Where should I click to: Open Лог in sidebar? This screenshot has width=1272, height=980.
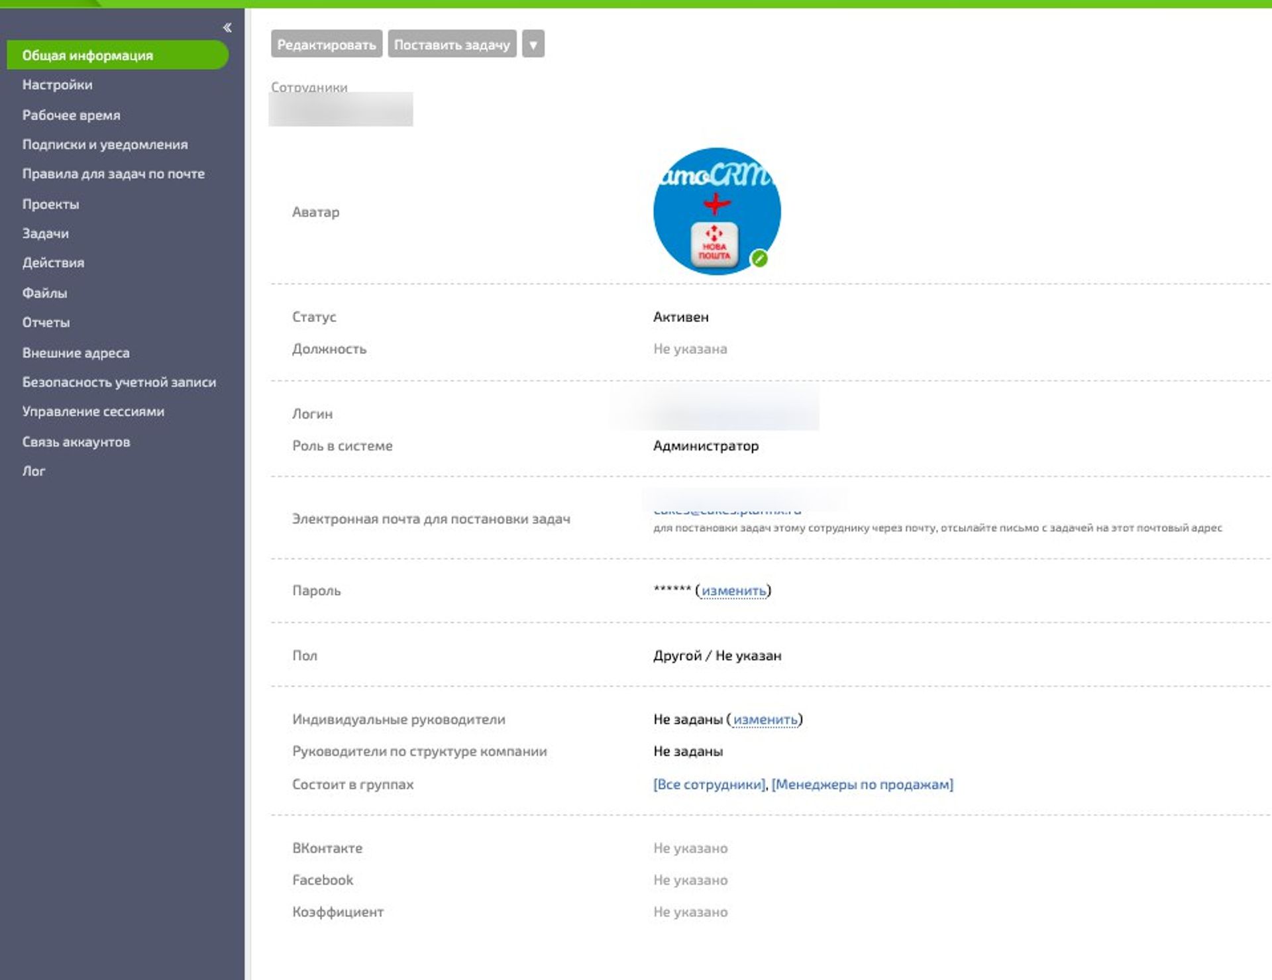click(x=34, y=471)
